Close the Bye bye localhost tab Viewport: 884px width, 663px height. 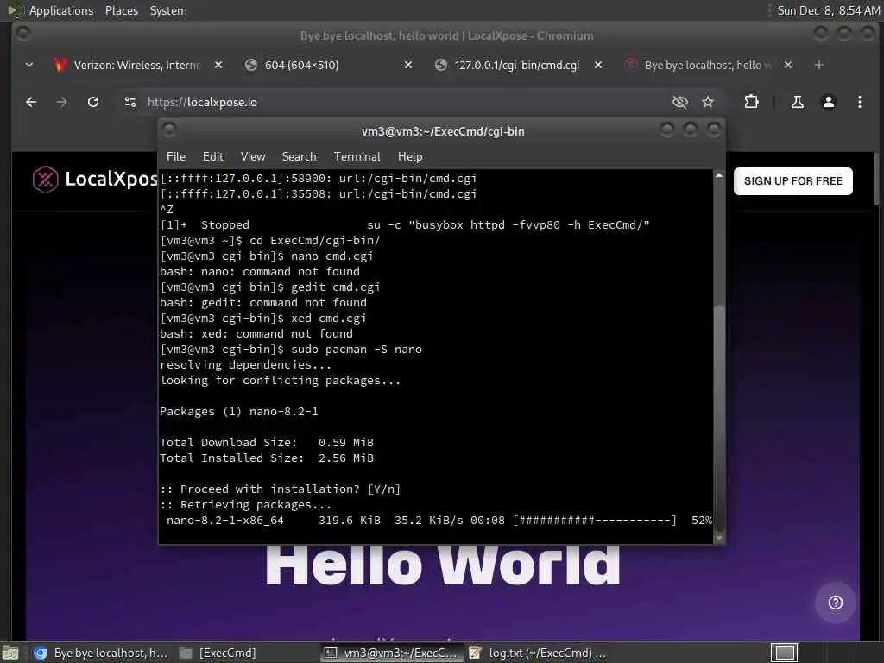(788, 65)
